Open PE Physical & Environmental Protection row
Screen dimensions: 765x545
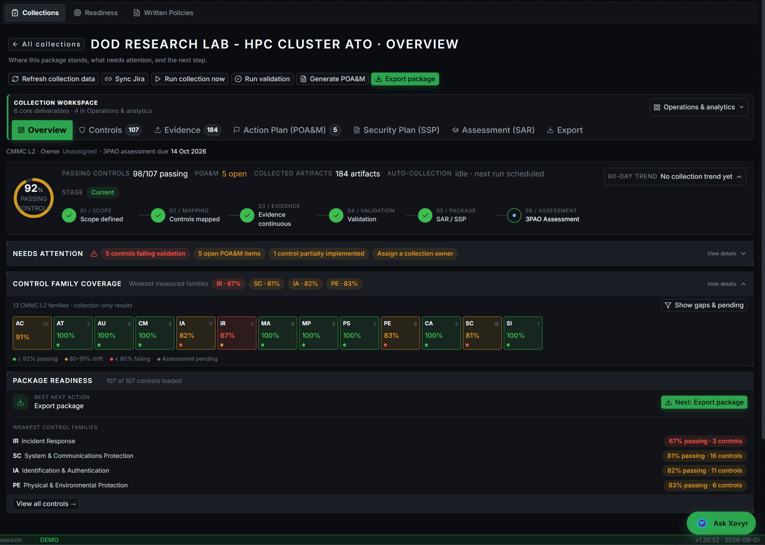(x=380, y=485)
